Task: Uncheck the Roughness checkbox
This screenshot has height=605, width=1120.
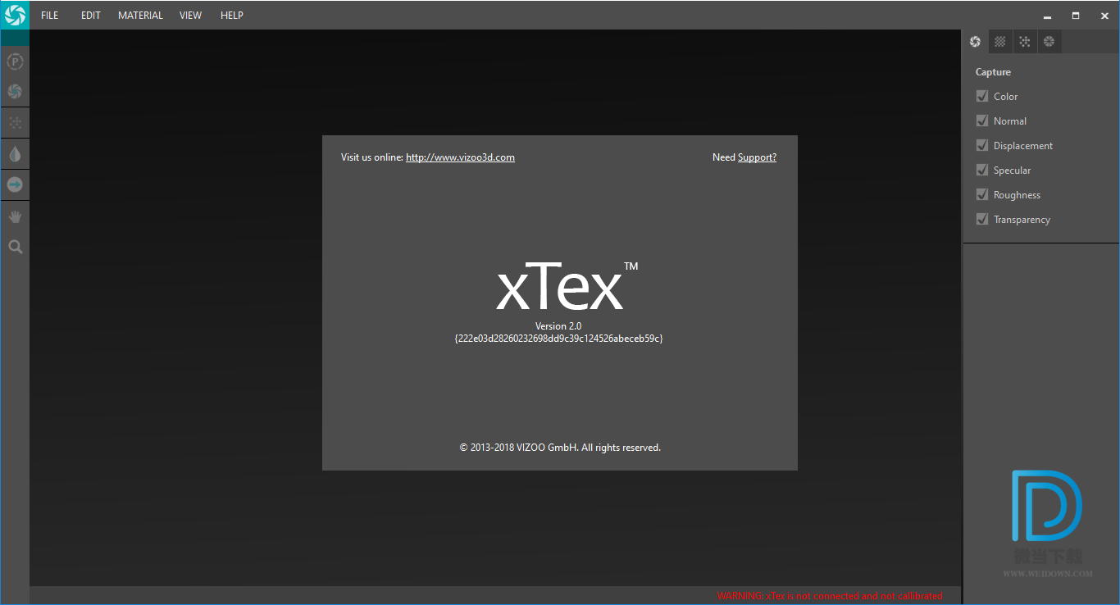Action: 982,194
